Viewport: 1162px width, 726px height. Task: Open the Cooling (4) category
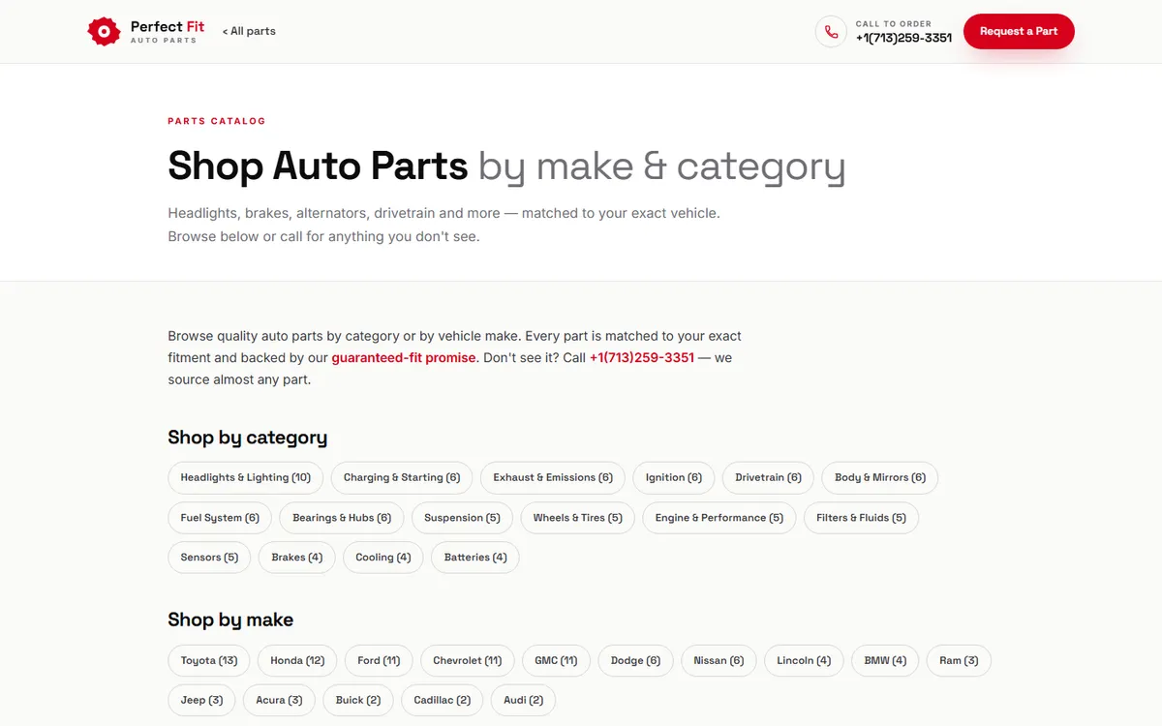point(383,558)
